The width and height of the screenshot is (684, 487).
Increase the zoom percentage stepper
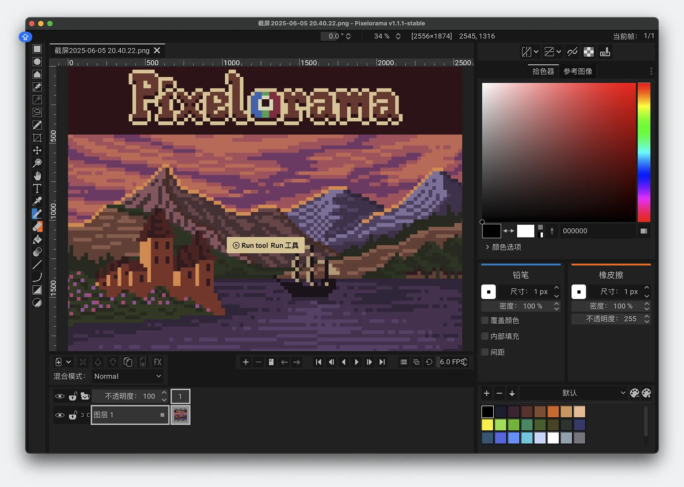coord(398,34)
